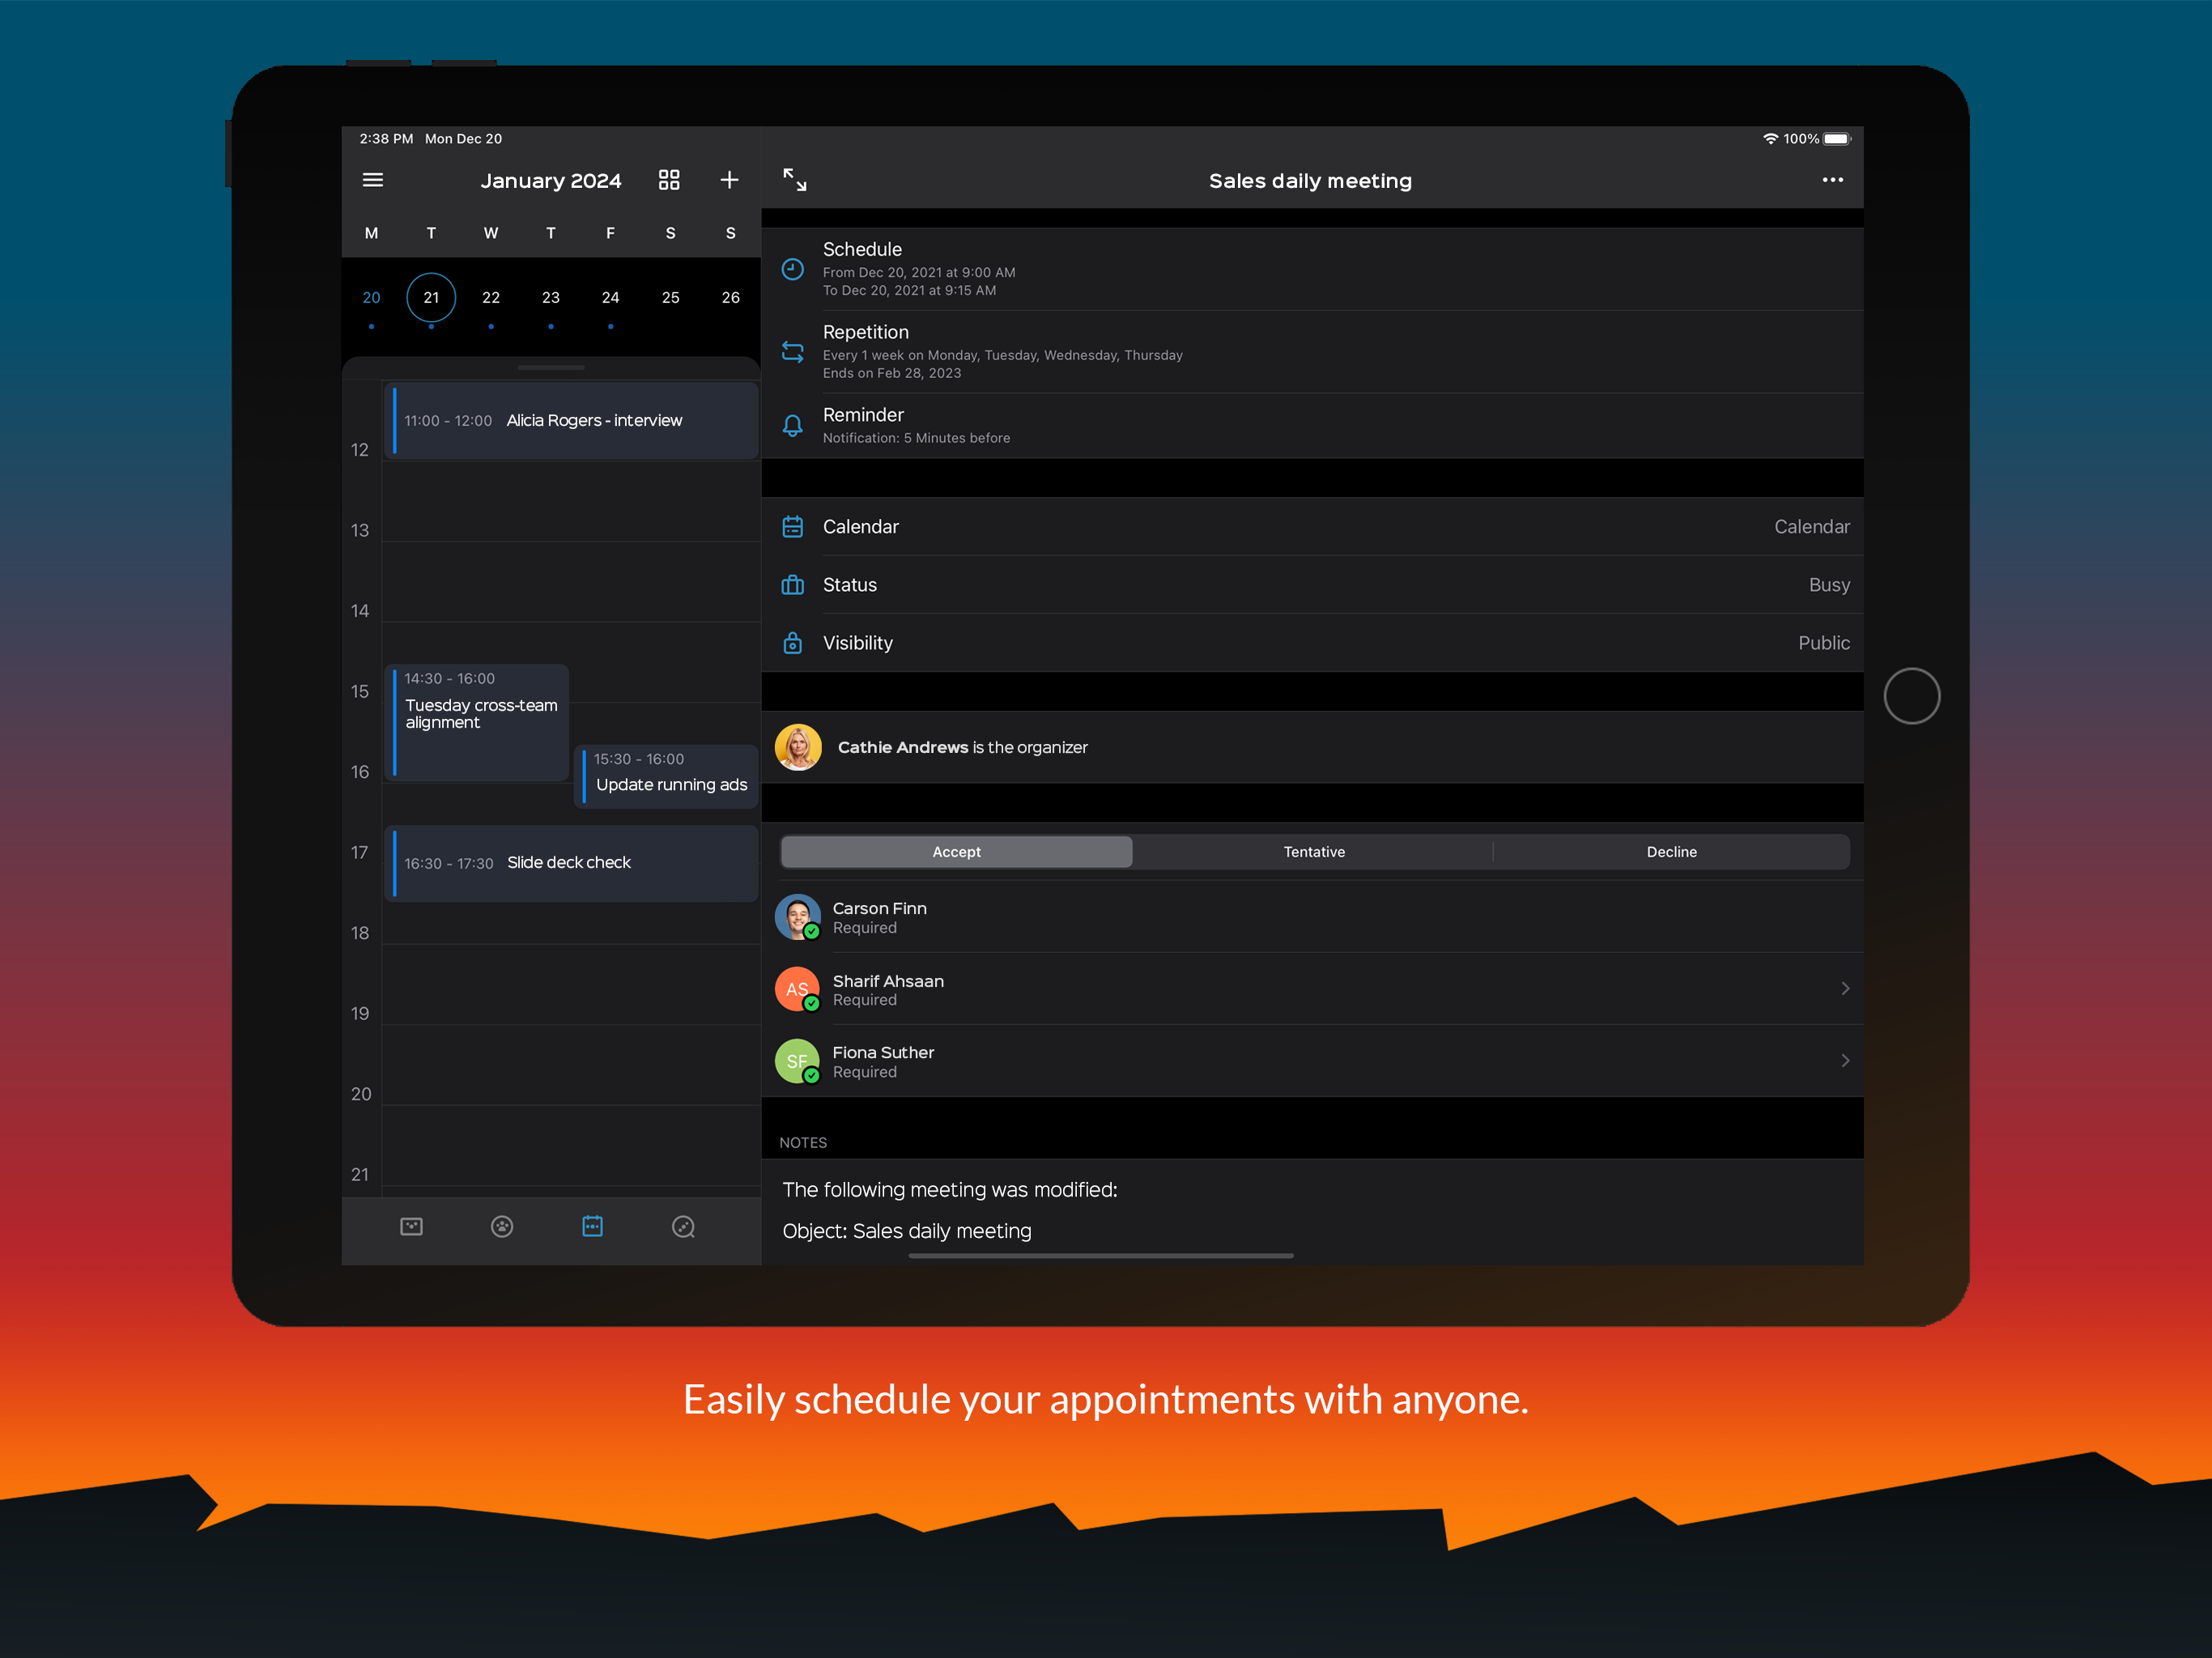Select day 23 in the week strip
Viewport: 2212px width, 1658px height.
(x=550, y=298)
